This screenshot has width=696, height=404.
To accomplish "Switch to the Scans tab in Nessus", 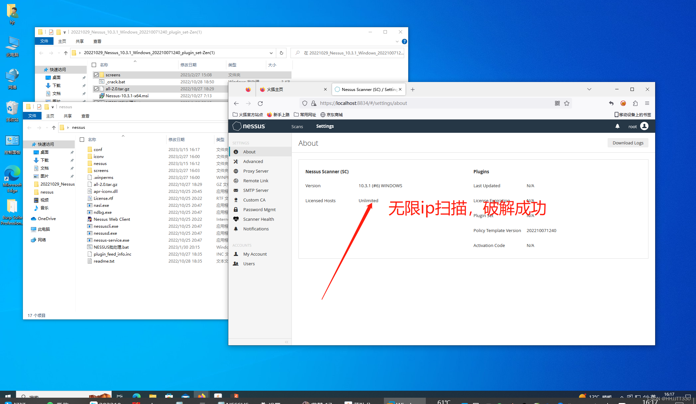I will tap(297, 126).
